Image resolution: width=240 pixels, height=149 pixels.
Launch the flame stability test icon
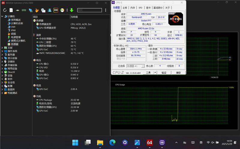point(37,10)
